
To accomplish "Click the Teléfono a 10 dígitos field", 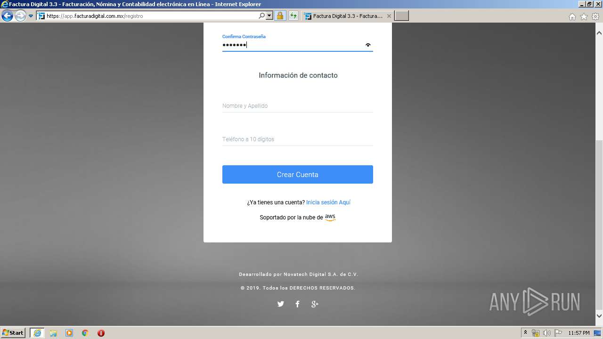I will click(x=297, y=139).
